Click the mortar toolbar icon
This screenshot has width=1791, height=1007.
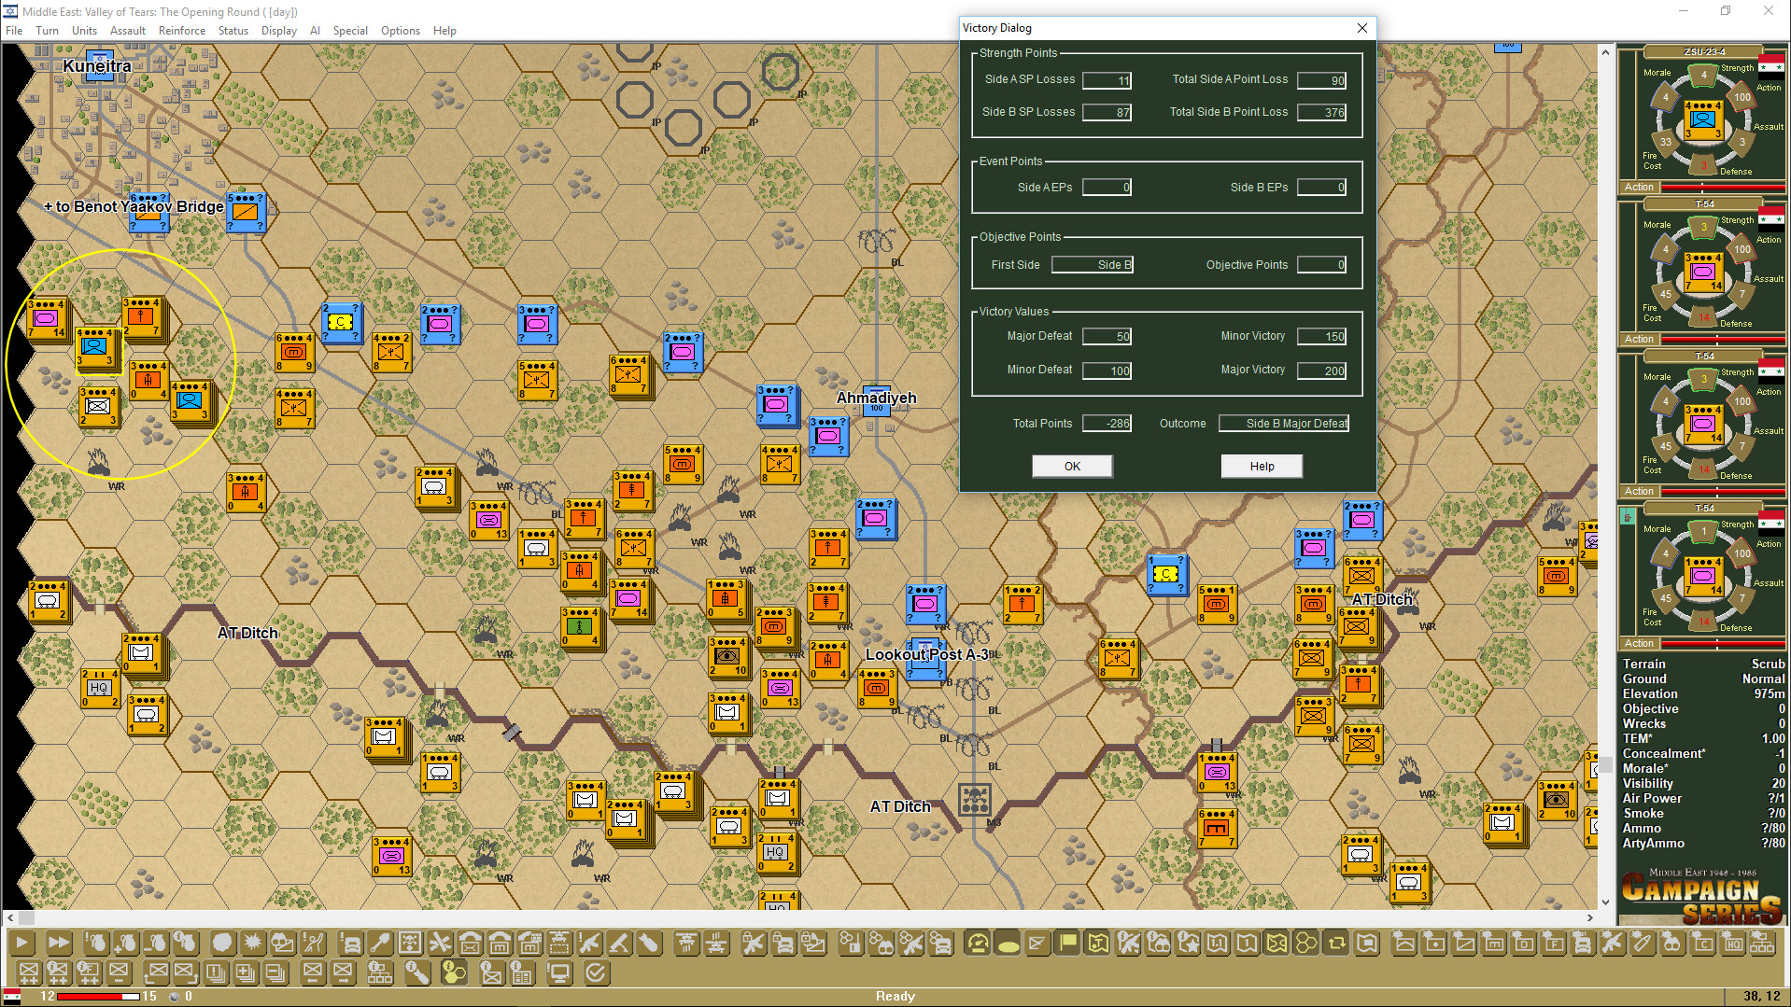coord(618,943)
